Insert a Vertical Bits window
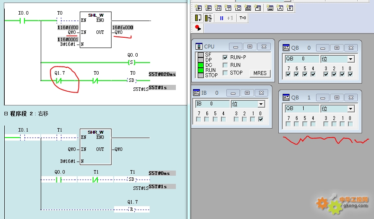Image resolution: width=374 pixels, height=219 pixels. click(x=258, y=8)
